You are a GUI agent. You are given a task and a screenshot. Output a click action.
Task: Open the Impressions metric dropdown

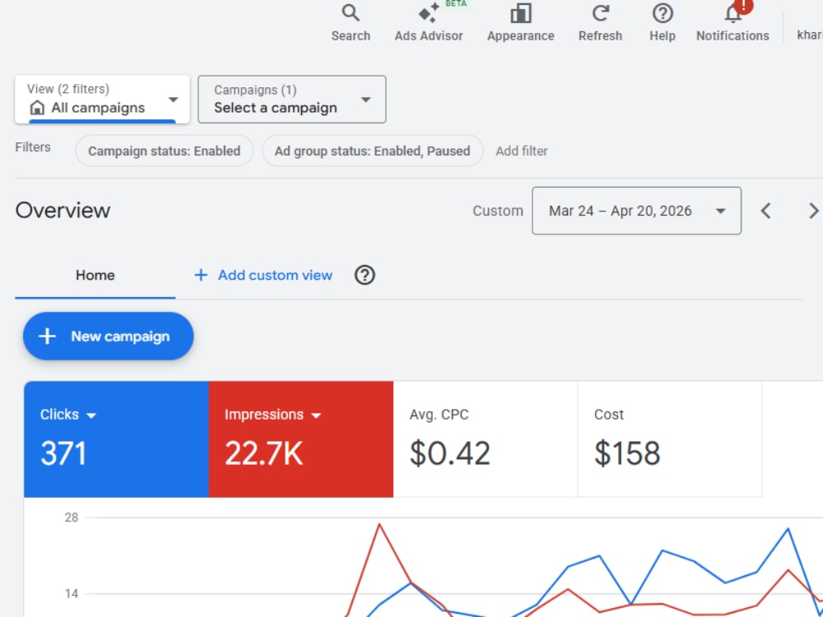point(272,415)
